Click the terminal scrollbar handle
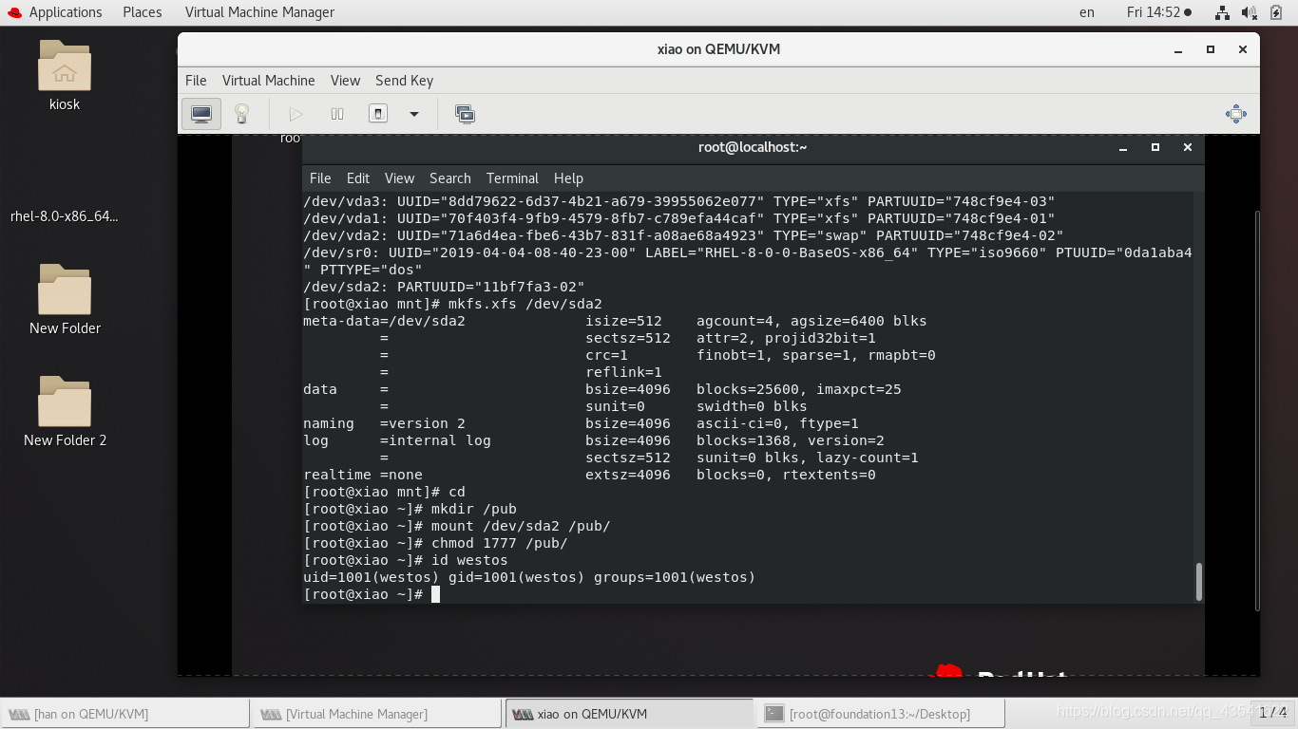The height and width of the screenshot is (729, 1298). pos(1199,581)
